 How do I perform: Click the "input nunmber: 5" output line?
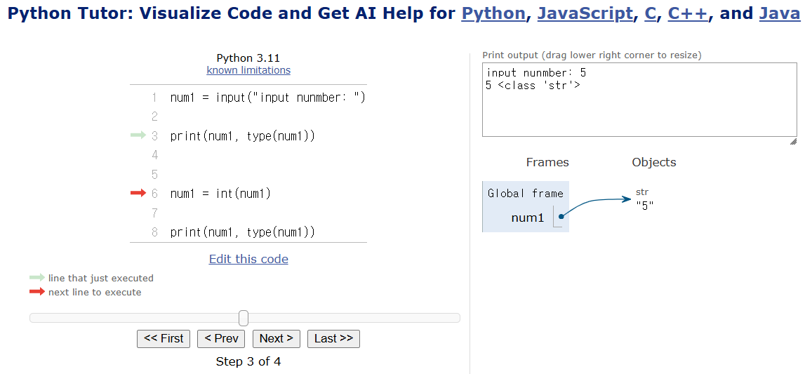click(536, 72)
